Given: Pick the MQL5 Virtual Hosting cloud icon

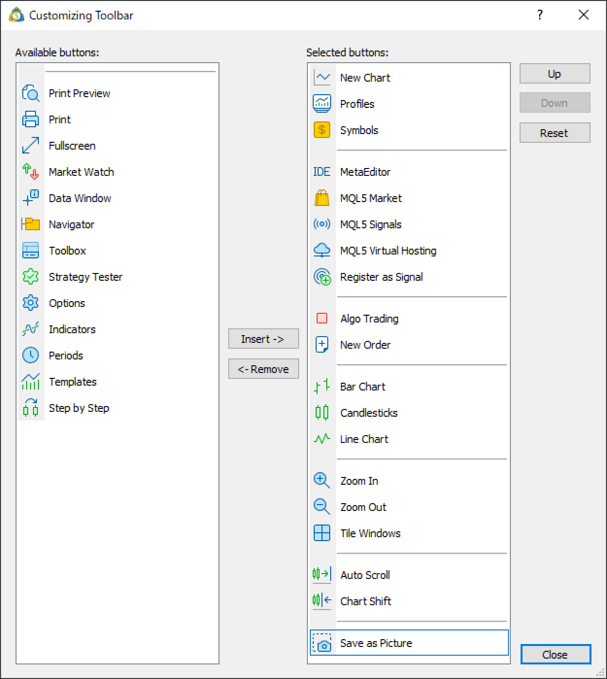Looking at the screenshot, I should coord(322,251).
